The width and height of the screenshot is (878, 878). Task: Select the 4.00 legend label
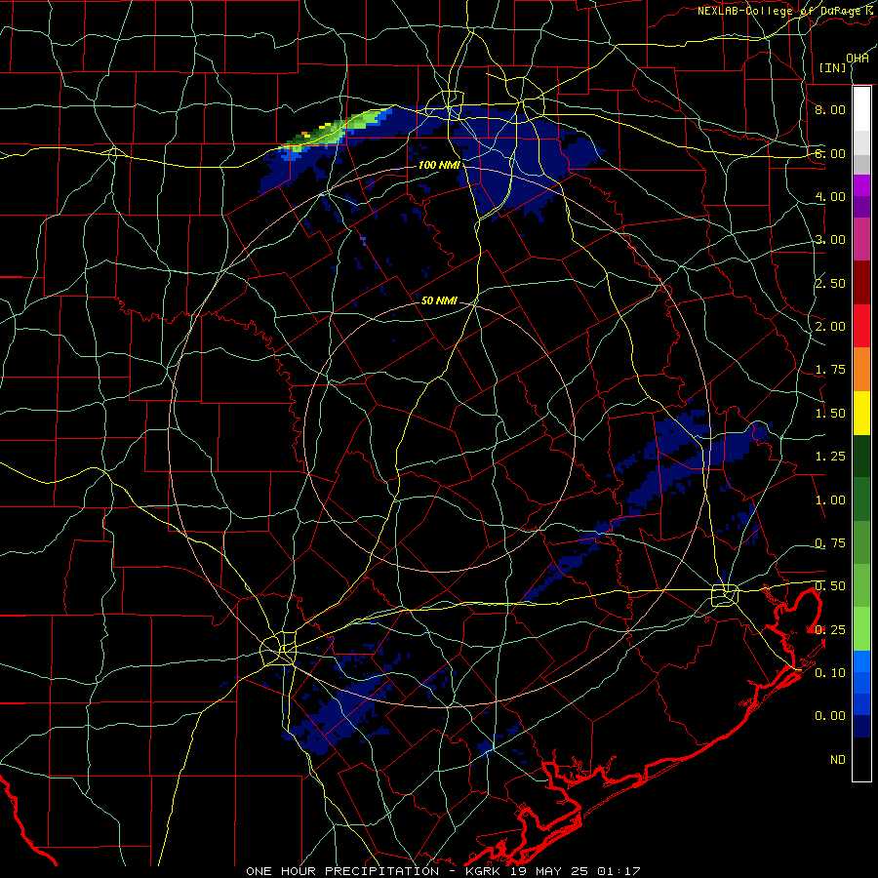tap(830, 196)
